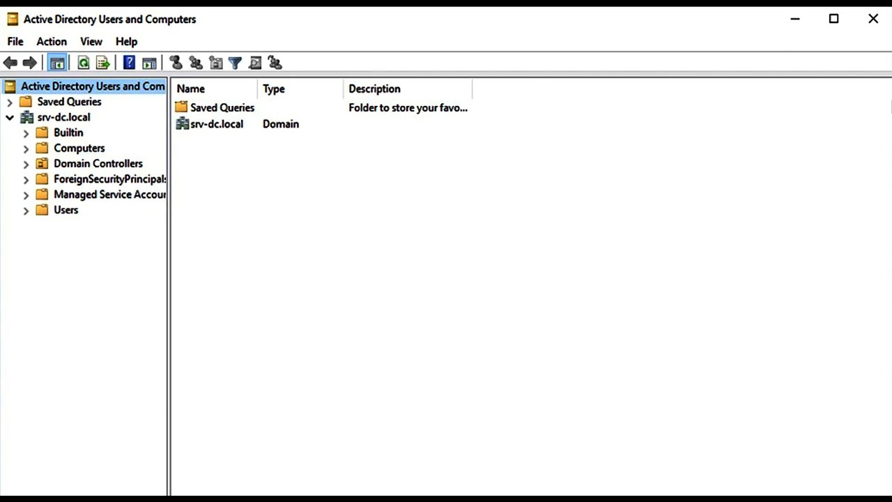Click the add to group toolbar icon
Image resolution: width=892 pixels, height=502 pixels.
[x=275, y=63]
